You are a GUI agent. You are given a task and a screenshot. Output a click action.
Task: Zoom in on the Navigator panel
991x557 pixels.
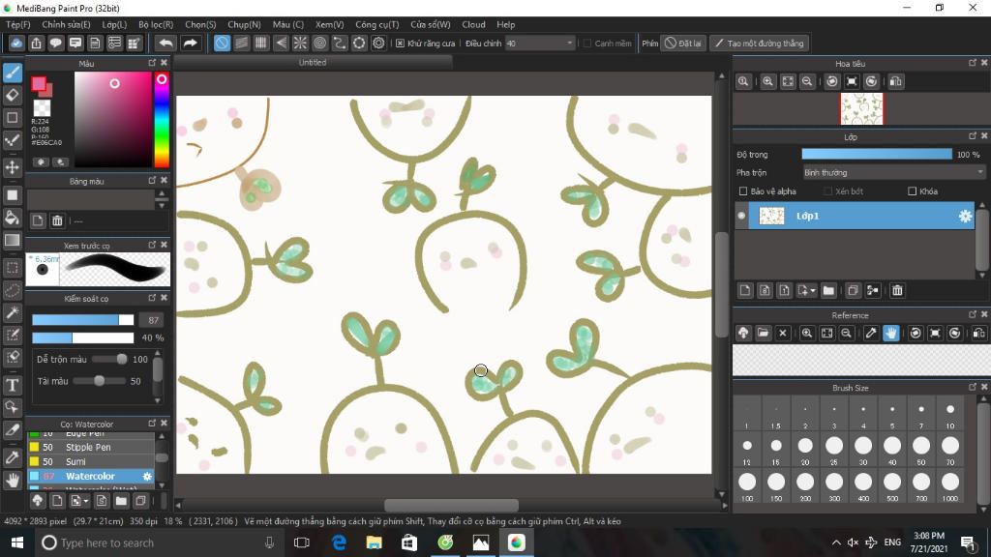click(767, 81)
